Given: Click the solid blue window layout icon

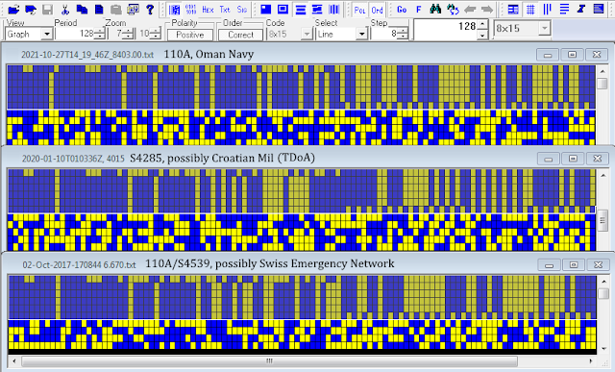Looking at the screenshot, I should pos(266,10).
